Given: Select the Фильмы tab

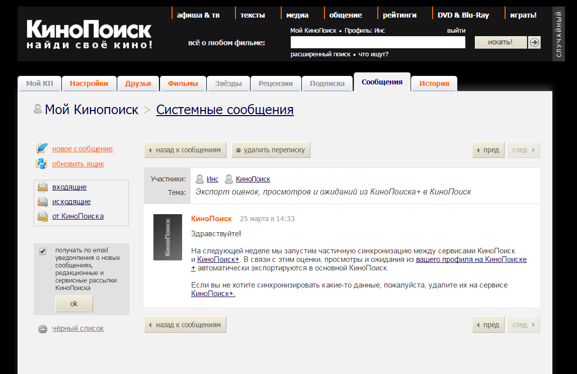Looking at the screenshot, I should 183,83.
